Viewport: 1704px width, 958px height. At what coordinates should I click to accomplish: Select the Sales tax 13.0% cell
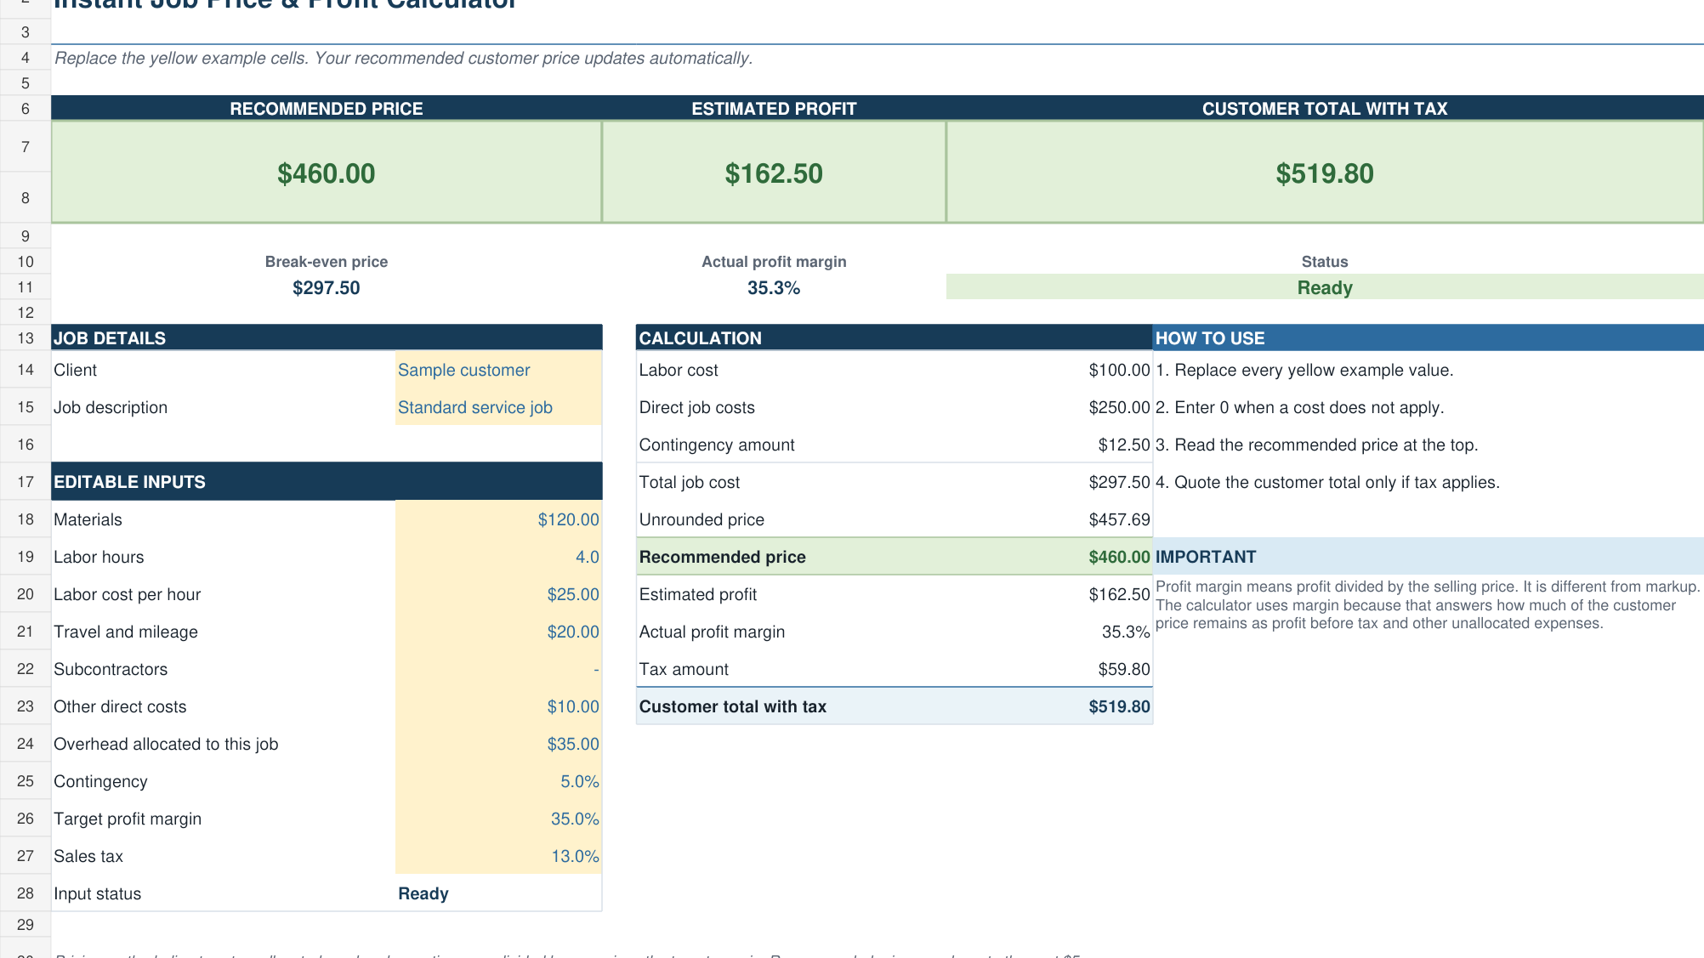pos(498,856)
